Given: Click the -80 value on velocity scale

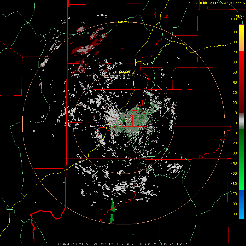Looking at the screenshot, I should [x=234, y=204].
